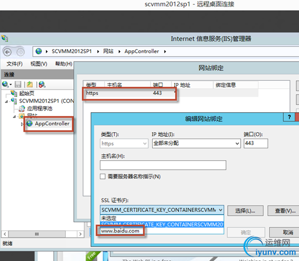The width and height of the screenshot is (299, 261).
Task: Click the Back navigation arrow
Action: pos(8,52)
